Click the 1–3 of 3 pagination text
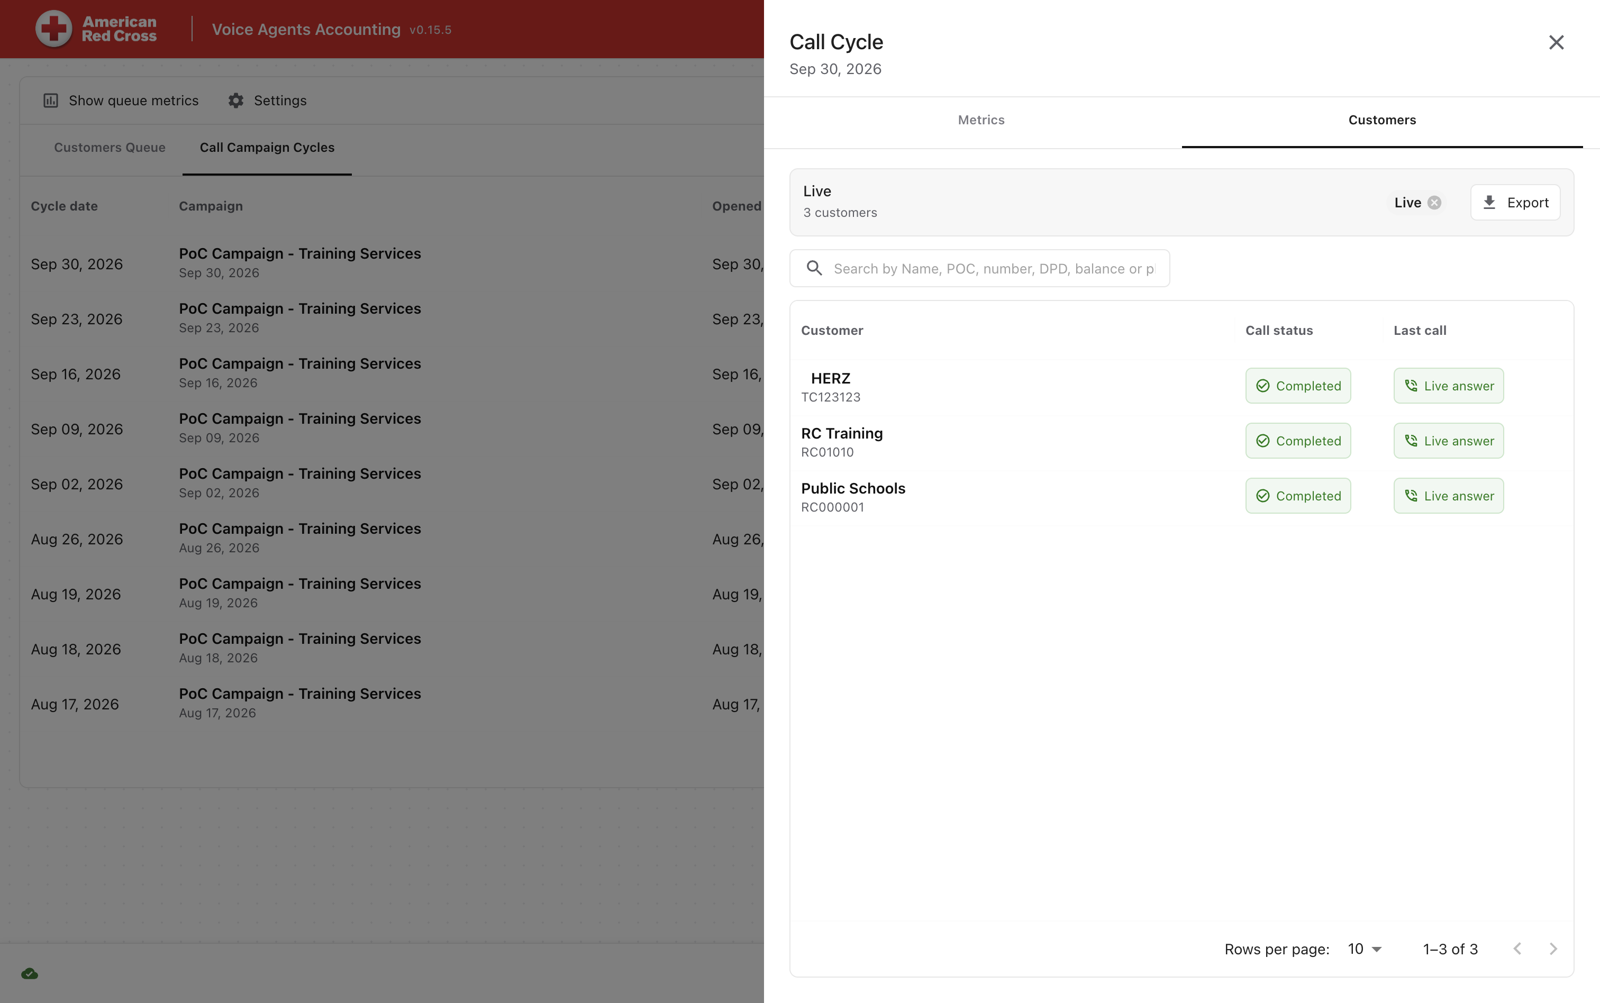This screenshot has width=1600, height=1003. pos(1450,949)
